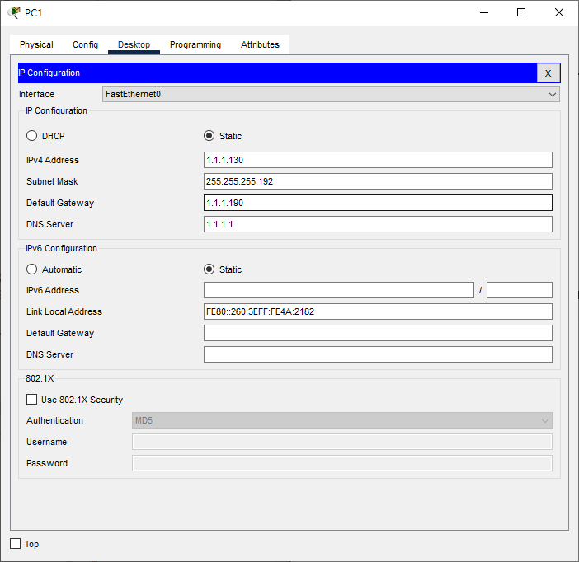Click the 802.1X Username field
Image resolution: width=579 pixels, height=562 pixels.
click(342, 442)
